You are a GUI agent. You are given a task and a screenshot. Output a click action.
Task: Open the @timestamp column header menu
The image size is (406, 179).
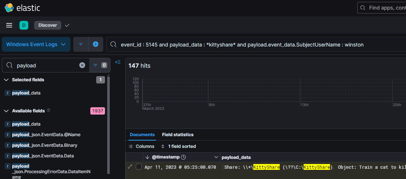click(215, 157)
